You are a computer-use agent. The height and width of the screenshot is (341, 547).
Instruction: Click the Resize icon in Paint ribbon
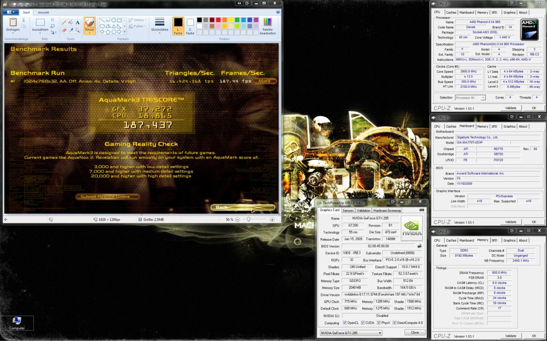pyautogui.click(x=52, y=26)
